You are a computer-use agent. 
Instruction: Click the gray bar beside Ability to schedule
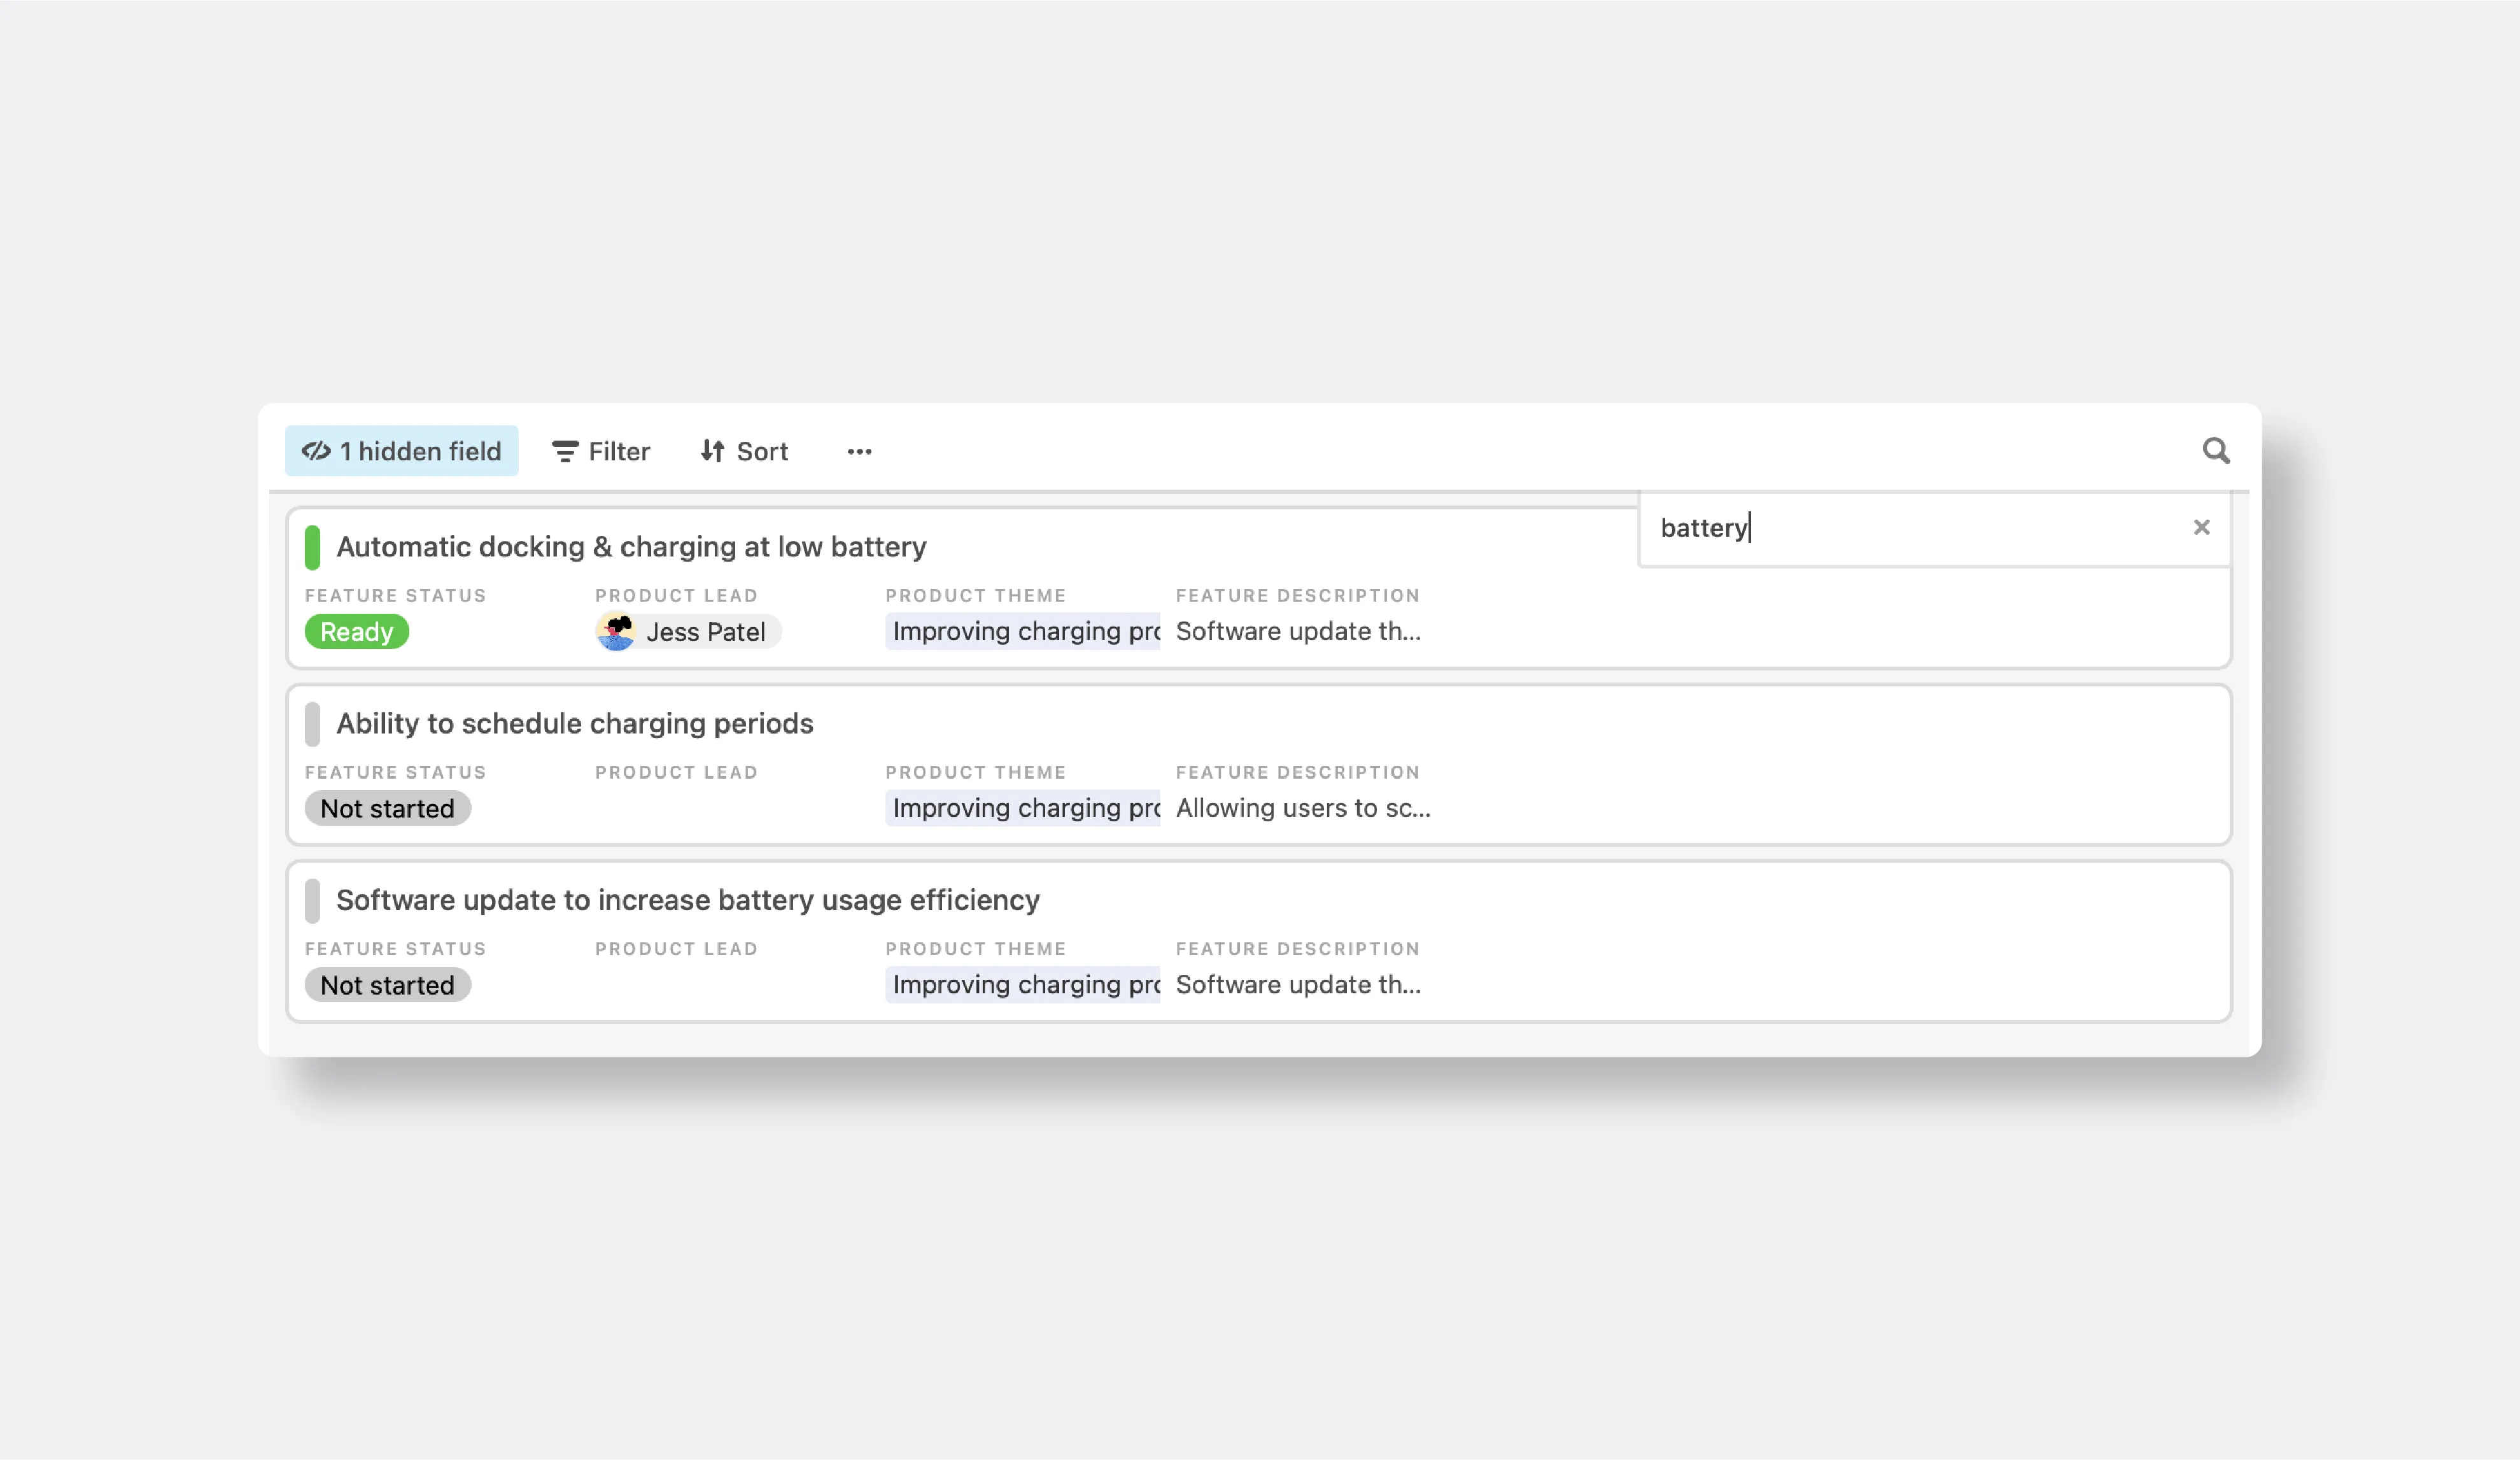pos(312,724)
